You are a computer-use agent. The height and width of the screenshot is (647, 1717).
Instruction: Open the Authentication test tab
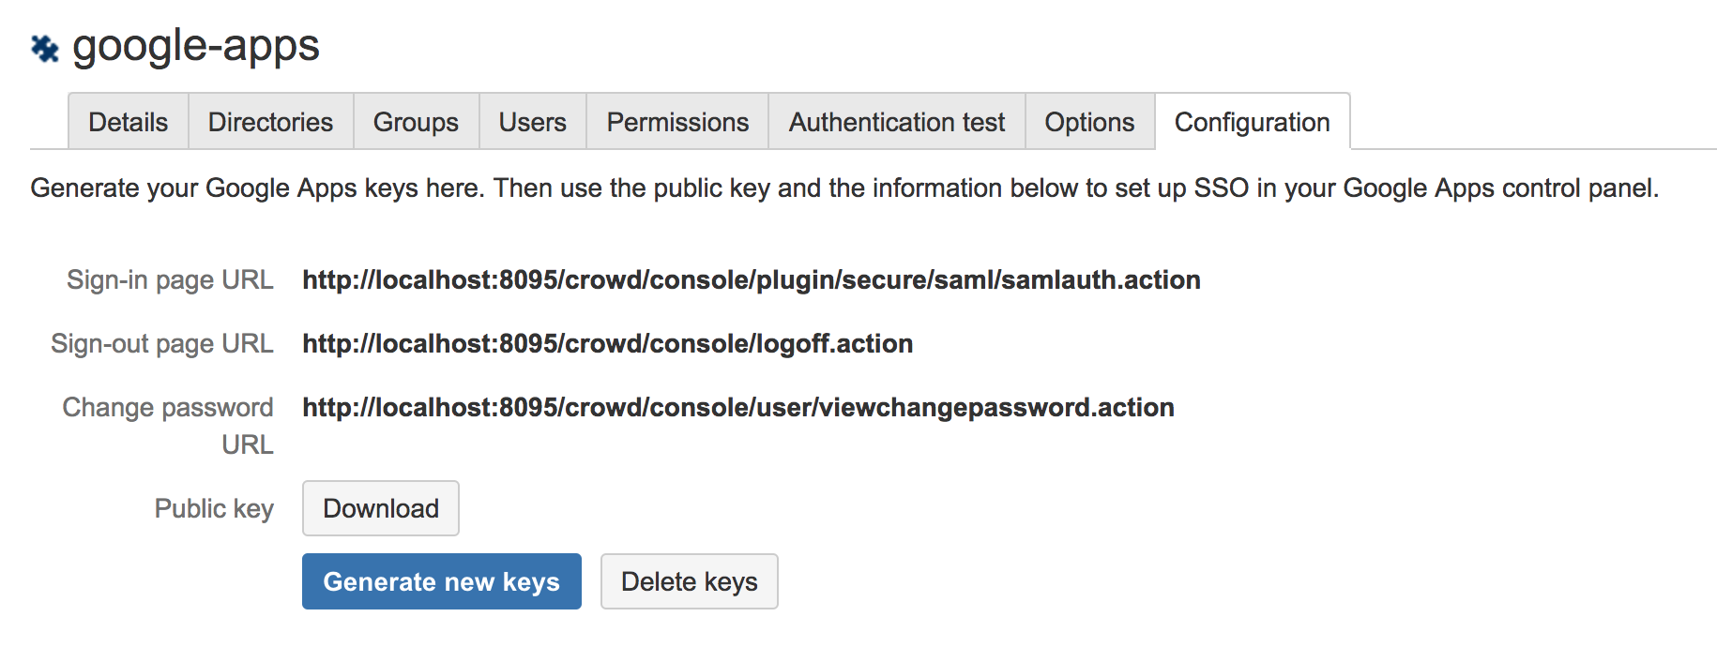897,122
